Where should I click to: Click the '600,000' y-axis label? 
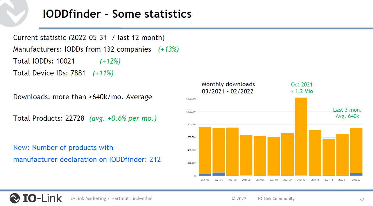coord(191,137)
